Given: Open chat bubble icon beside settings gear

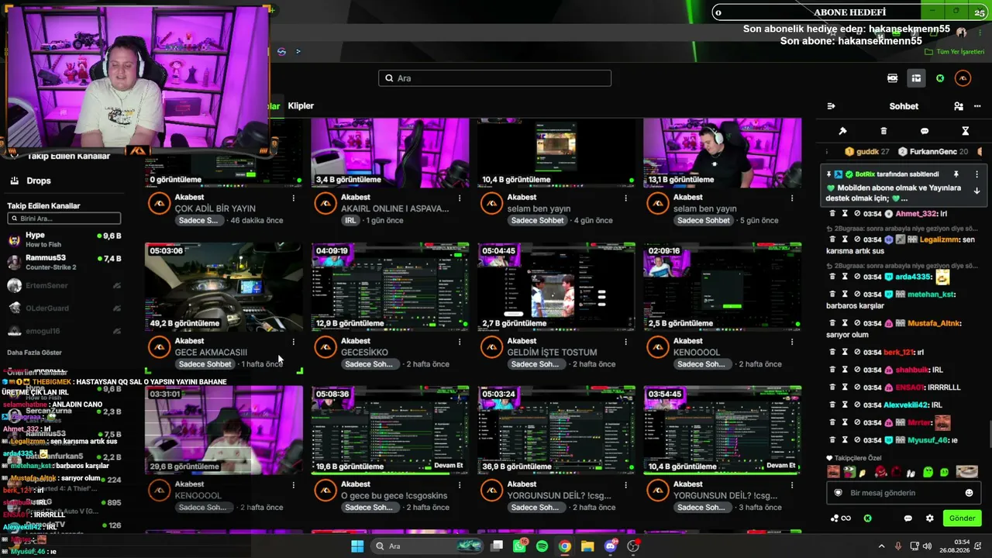Looking at the screenshot, I should 908,518.
